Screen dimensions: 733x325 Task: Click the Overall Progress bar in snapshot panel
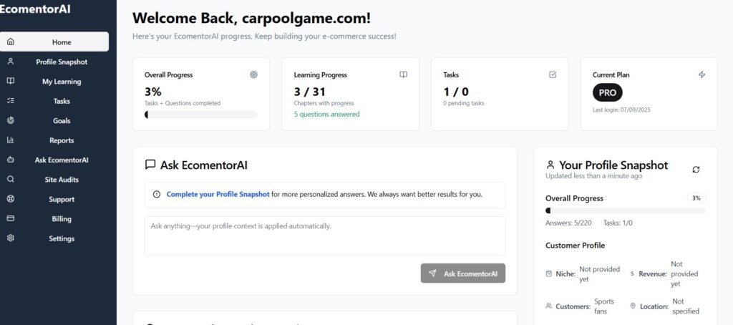(x=625, y=211)
